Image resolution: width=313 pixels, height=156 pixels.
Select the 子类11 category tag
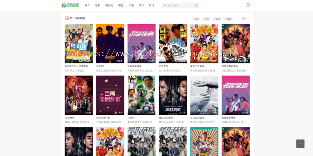228,19
